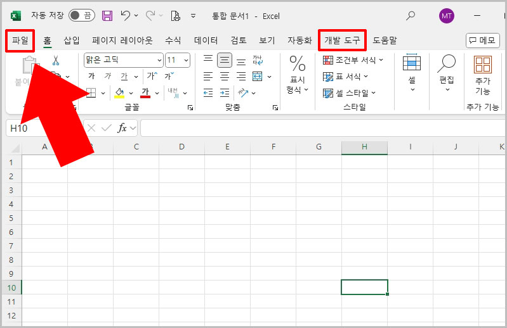
Task: Align text right
Action: [x=241, y=77]
